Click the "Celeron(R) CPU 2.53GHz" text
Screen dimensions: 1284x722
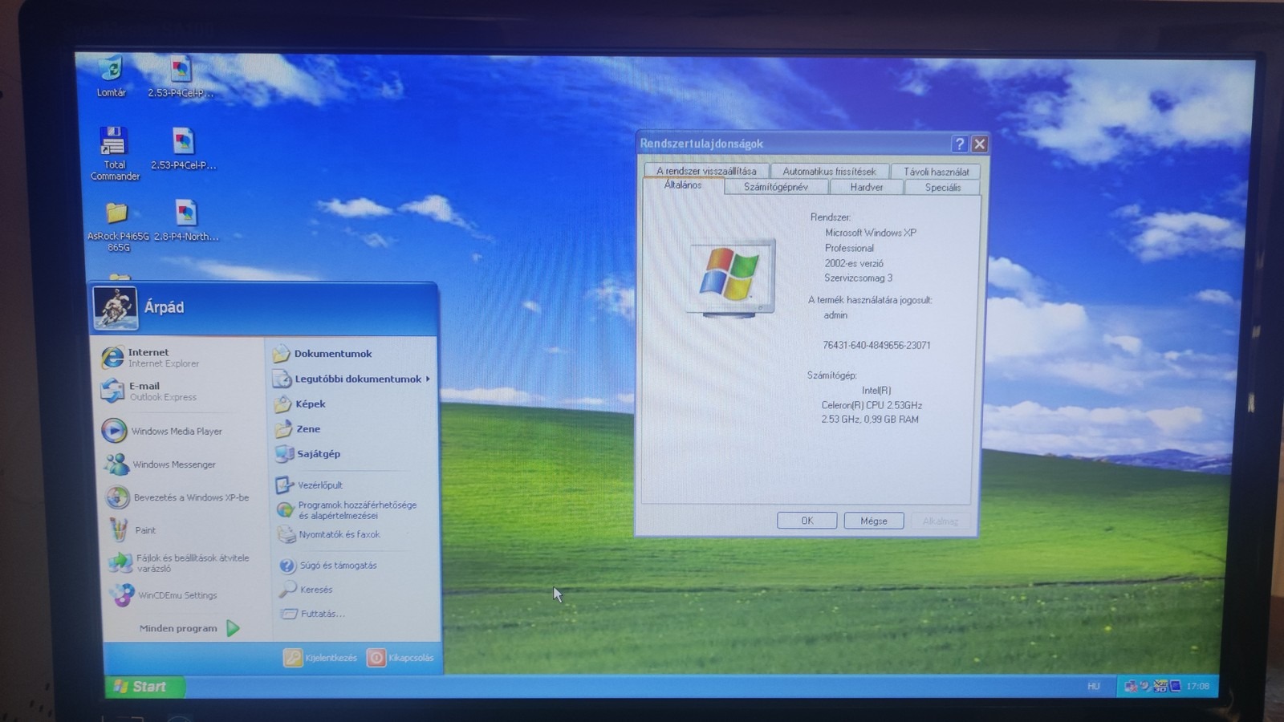click(x=872, y=405)
